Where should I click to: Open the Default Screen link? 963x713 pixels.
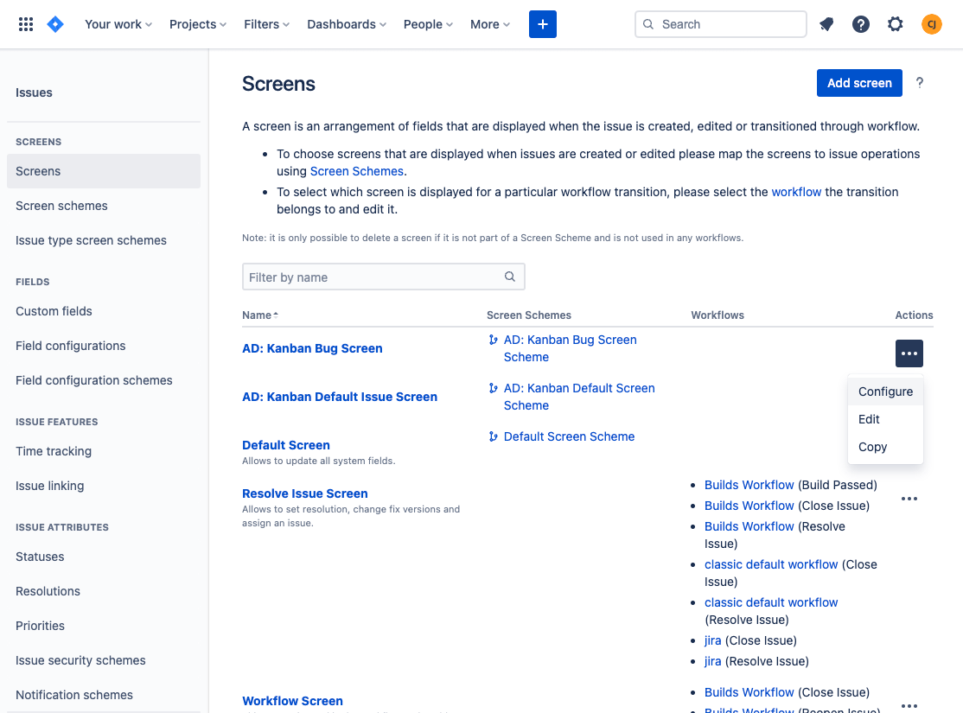(285, 445)
